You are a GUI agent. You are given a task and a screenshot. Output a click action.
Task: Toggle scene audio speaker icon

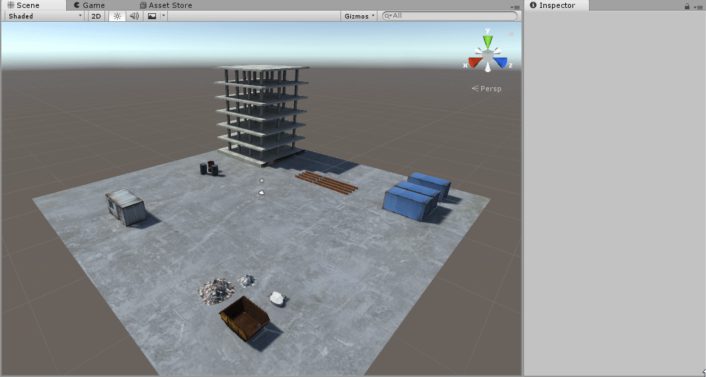click(x=134, y=16)
